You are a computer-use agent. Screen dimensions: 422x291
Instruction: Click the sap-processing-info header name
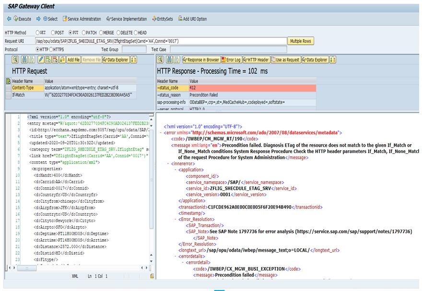click(173, 102)
